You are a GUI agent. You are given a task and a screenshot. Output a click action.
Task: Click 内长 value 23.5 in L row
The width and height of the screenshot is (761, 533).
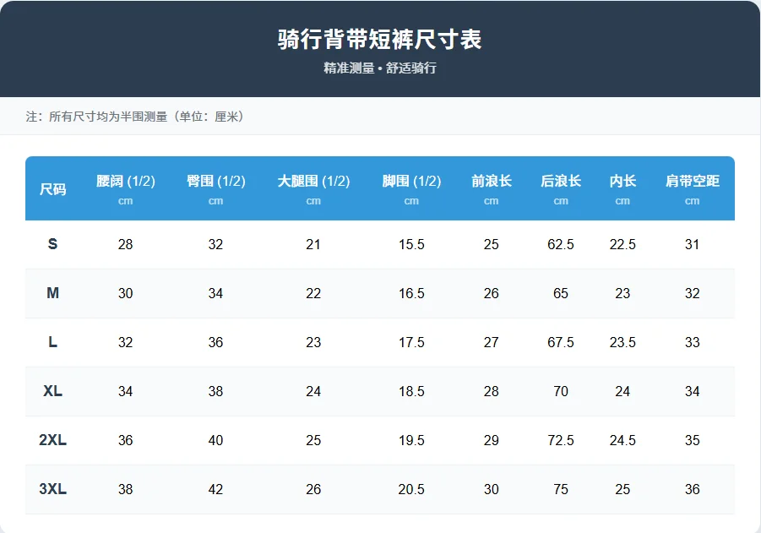(x=622, y=342)
